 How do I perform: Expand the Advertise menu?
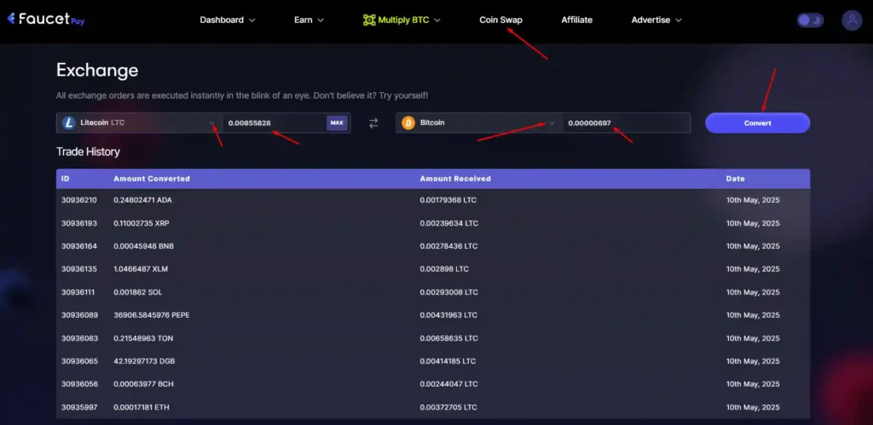(656, 20)
